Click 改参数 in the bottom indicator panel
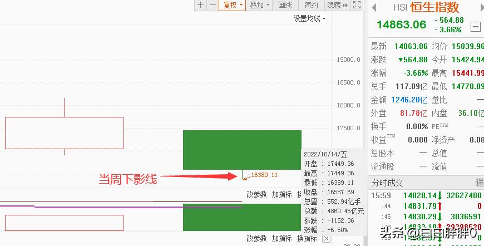 pyautogui.click(x=256, y=239)
